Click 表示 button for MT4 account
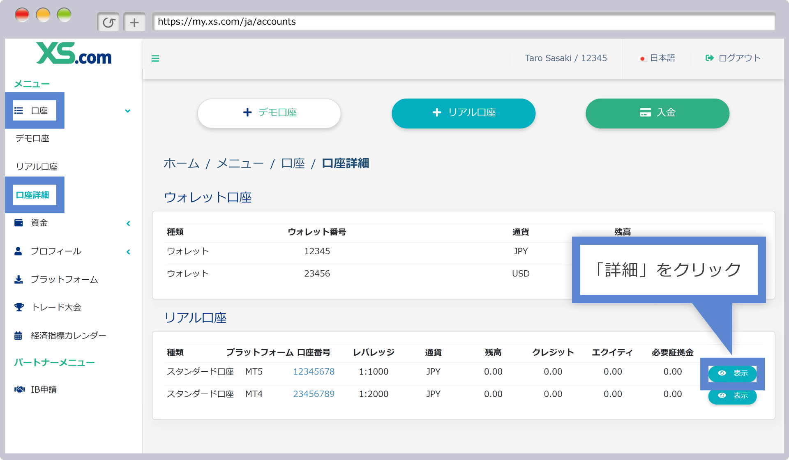Viewport: 789px width, 460px height. coord(732,396)
